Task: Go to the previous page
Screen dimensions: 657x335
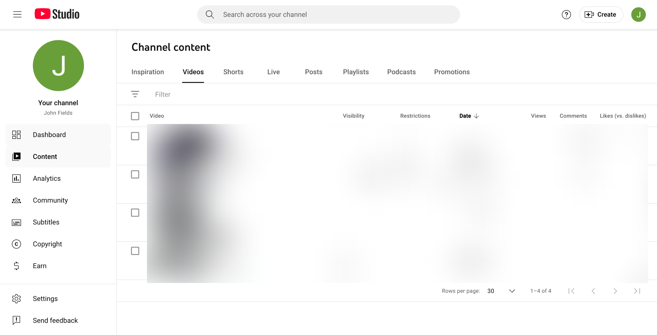Action: tap(593, 291)
